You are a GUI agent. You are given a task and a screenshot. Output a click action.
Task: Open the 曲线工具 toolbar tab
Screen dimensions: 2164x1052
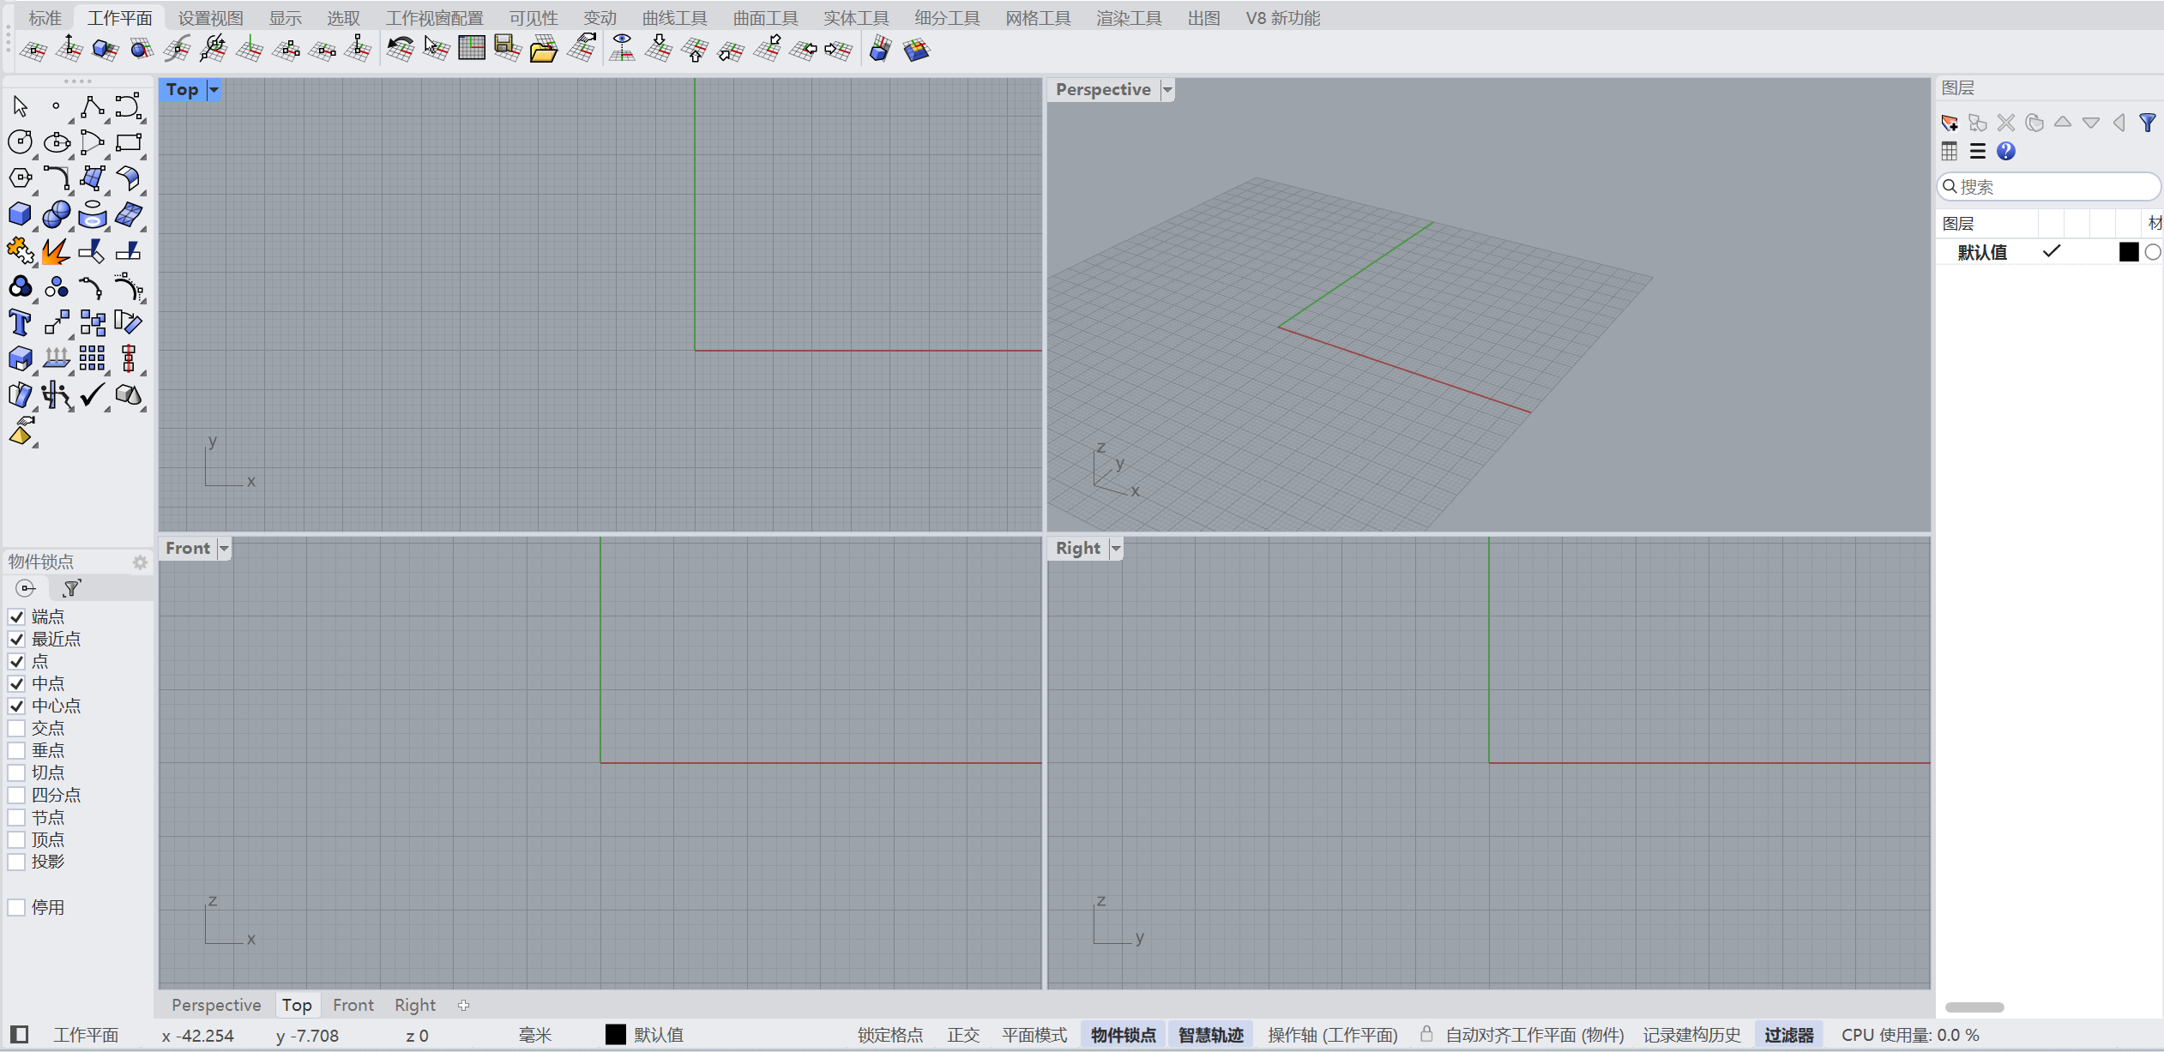(x=675, y=18)
